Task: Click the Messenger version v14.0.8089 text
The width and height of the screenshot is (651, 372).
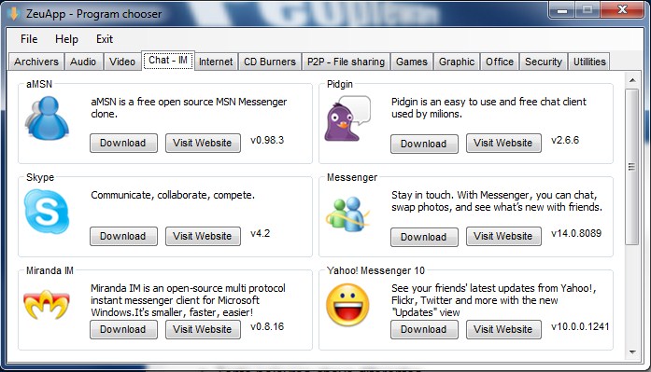Action: pyautogui.click(x=576, y=233)
